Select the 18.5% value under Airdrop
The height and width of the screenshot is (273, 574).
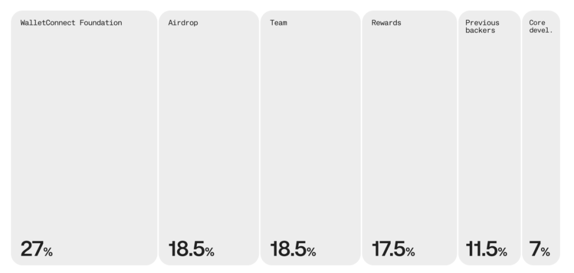[x=191, y=249]
